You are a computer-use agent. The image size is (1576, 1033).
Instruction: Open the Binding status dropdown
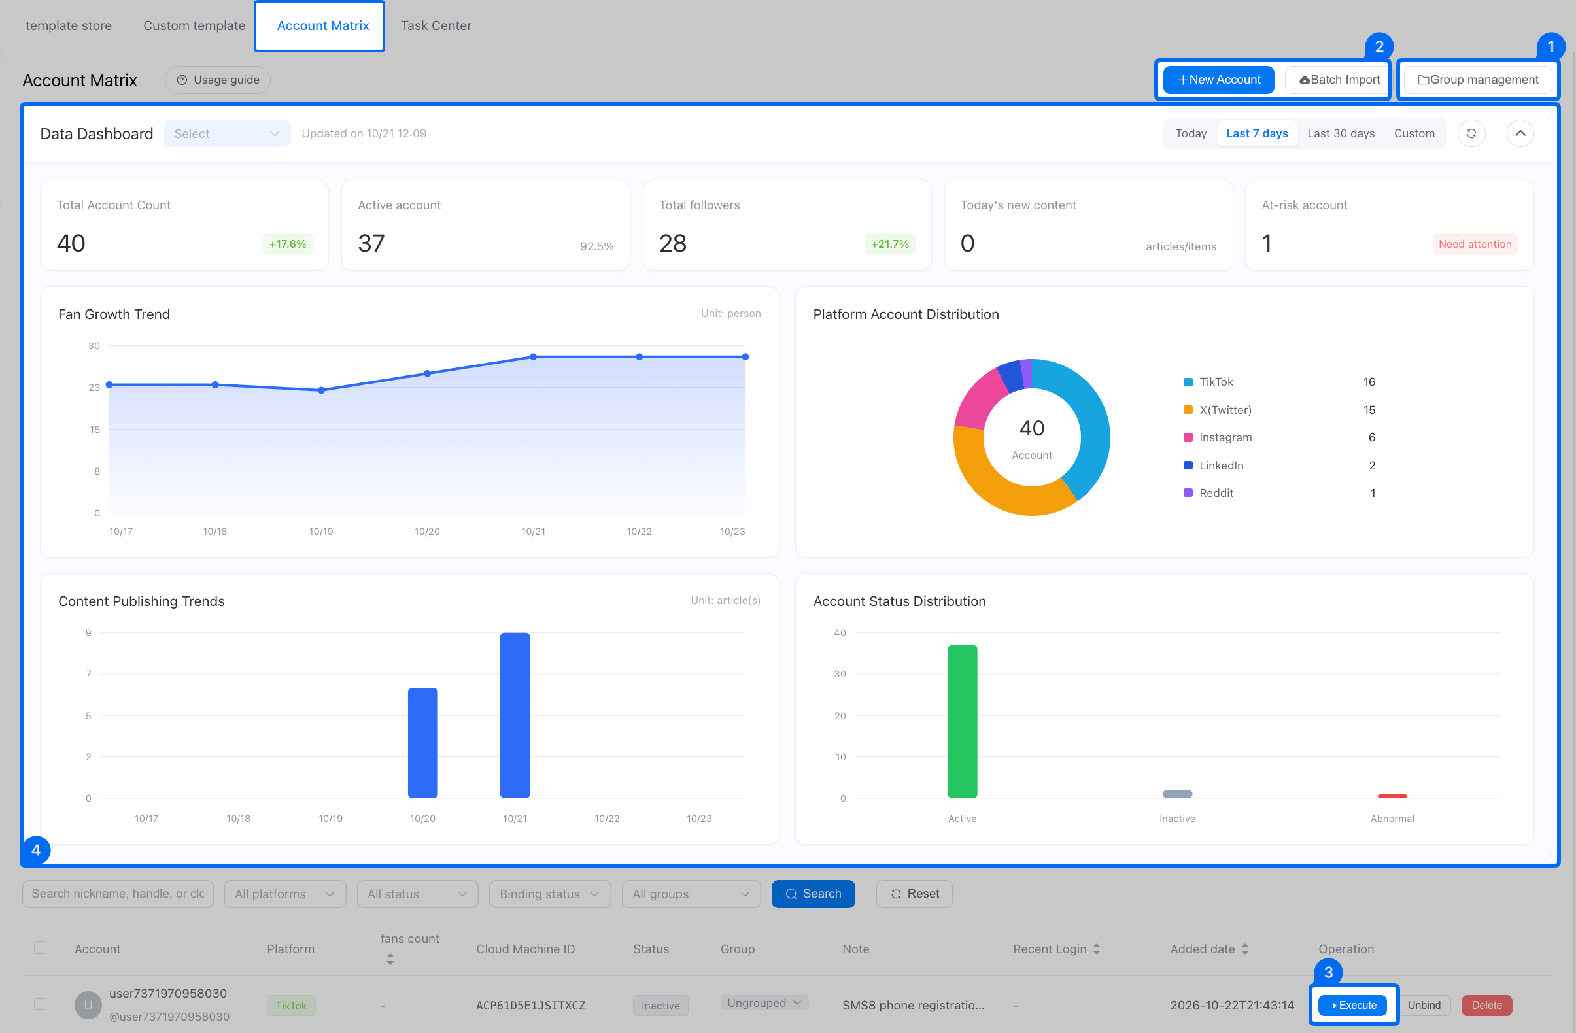pyautogui.click(x=549, y=894)
